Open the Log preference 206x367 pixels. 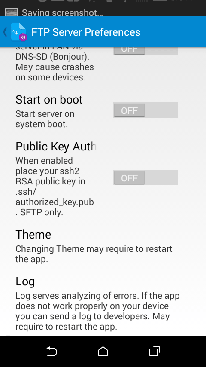click(x=103, y=303)
